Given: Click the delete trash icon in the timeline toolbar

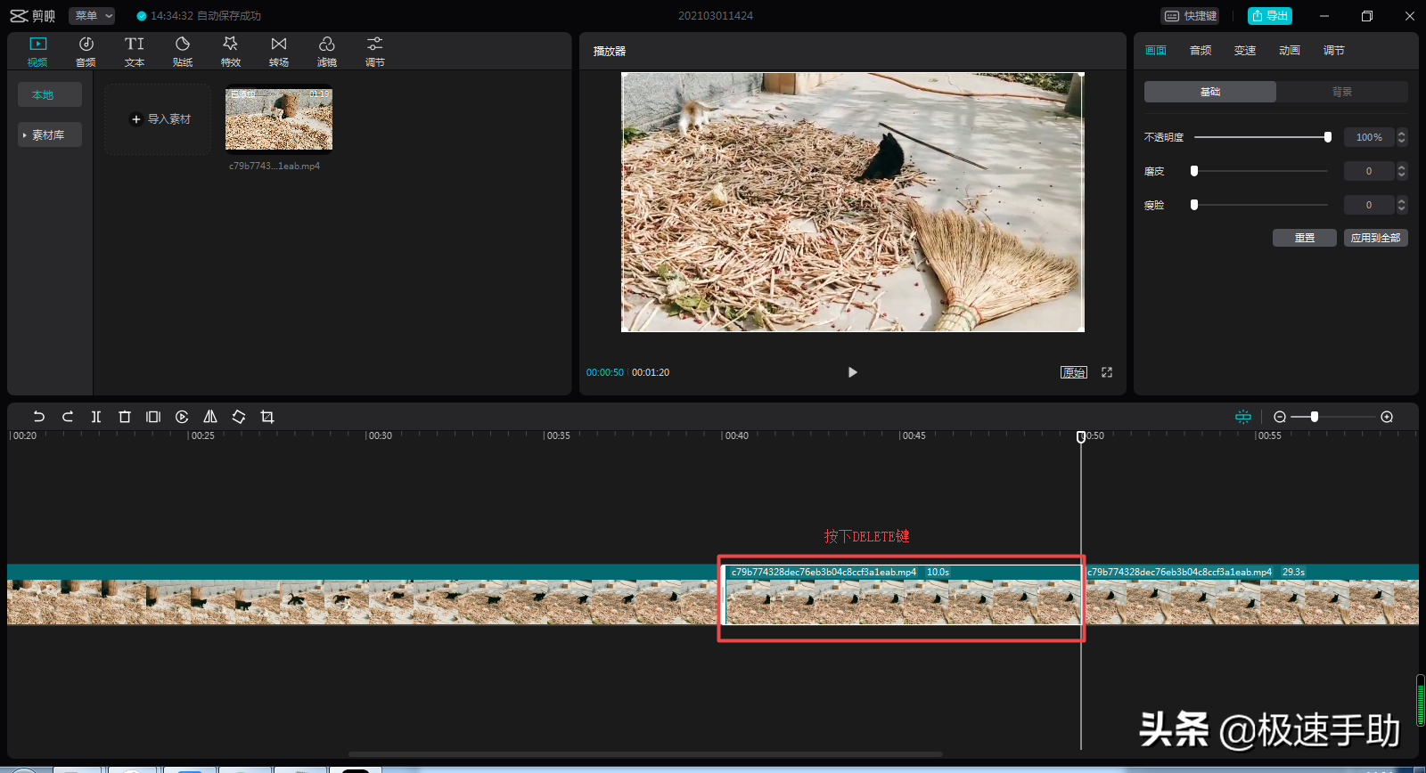Looking at the screenshot, I should [x=125, y=417].
